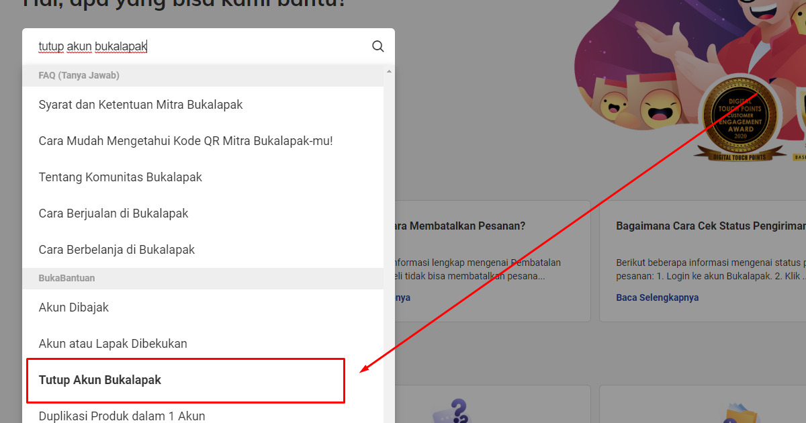The width and height of the screenshot is (806, 423).
Task: Click 'Baca Selengkapnya' under Cek Status Pengiriman
Action: coord(657,297)
